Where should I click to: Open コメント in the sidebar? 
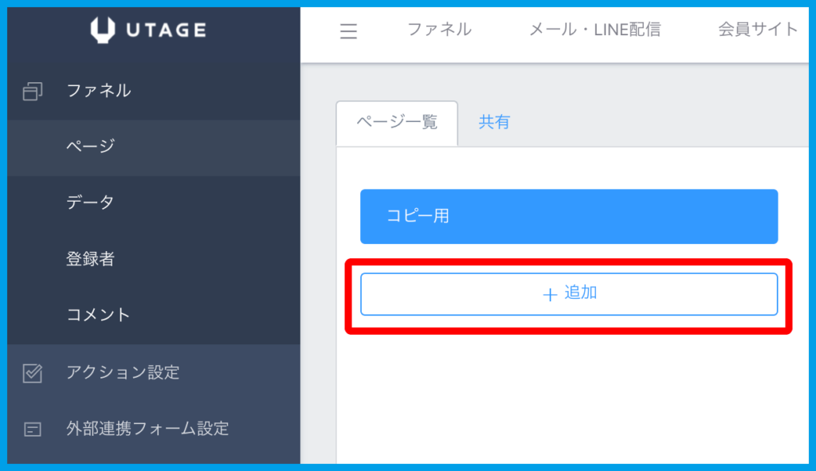point(98,315)
